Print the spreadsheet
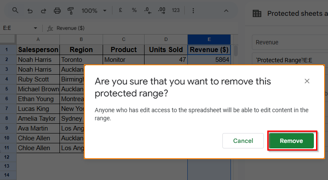Screen dimensions: 328x180 57,10
